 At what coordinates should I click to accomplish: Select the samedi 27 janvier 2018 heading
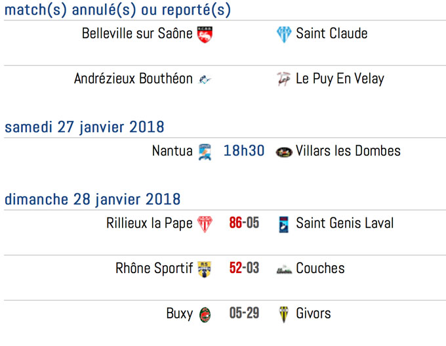85,127
